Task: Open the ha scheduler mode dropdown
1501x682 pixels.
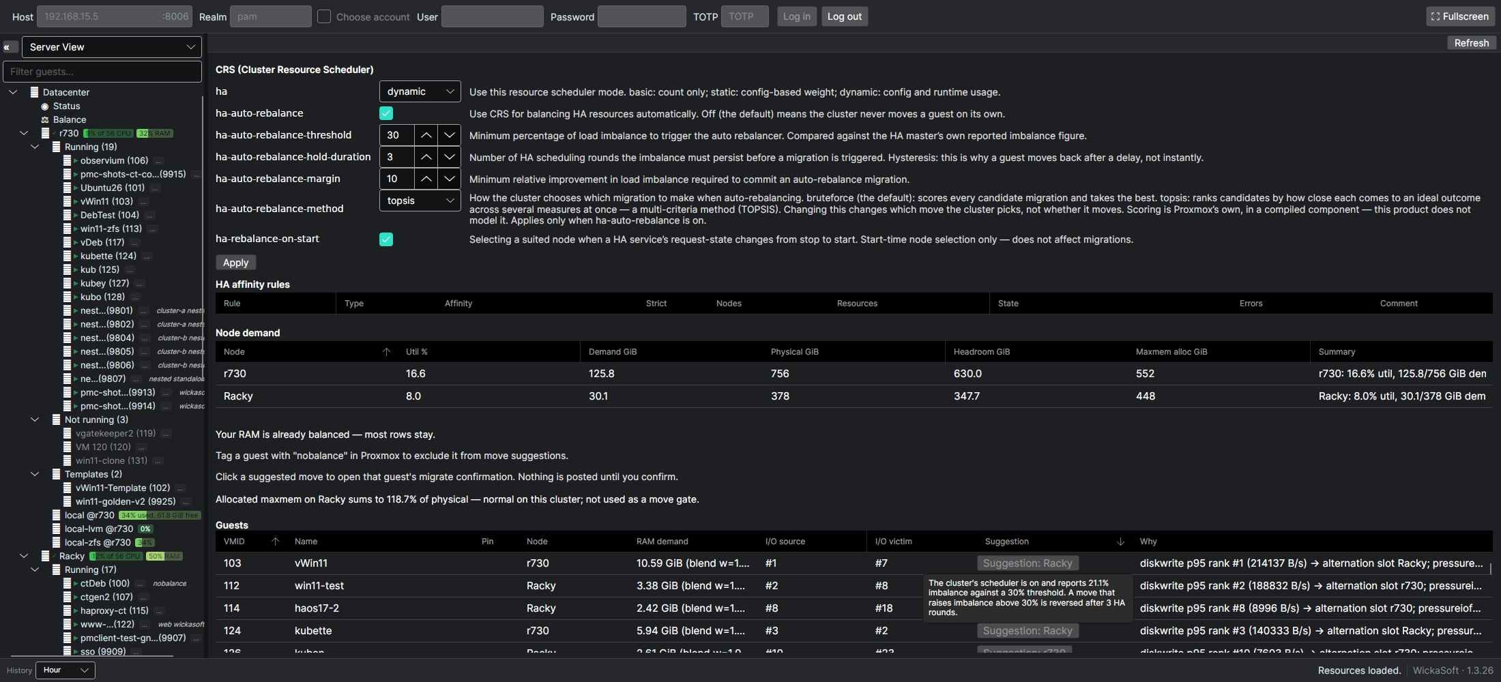Action: [420, 91]
